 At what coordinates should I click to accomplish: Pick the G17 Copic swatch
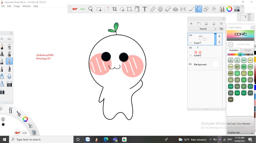click(x=250, y=86)
